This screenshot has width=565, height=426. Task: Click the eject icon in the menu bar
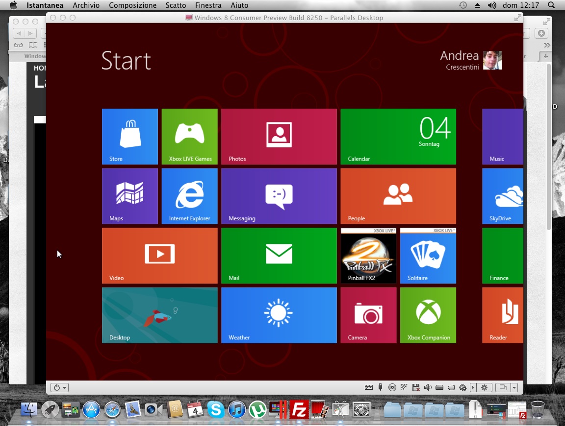(477, 5)
